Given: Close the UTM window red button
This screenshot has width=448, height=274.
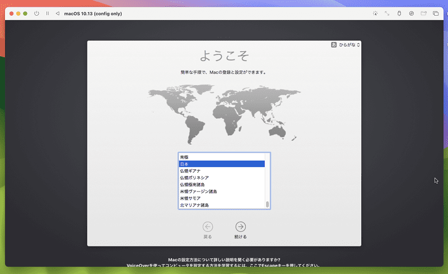Looking at the screenshot, I should click(x=11, y=13).
